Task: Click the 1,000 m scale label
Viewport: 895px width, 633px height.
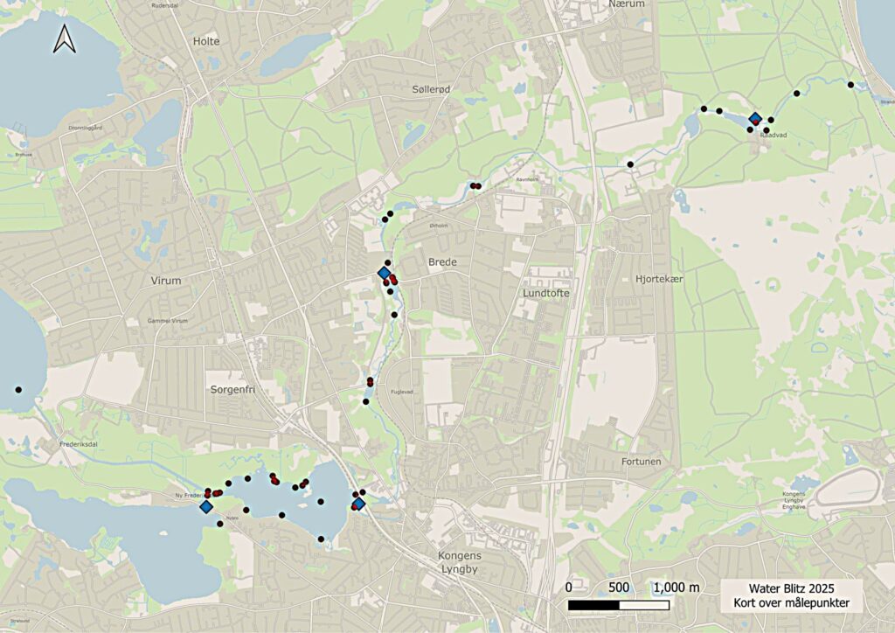Action: click(675, 587)
